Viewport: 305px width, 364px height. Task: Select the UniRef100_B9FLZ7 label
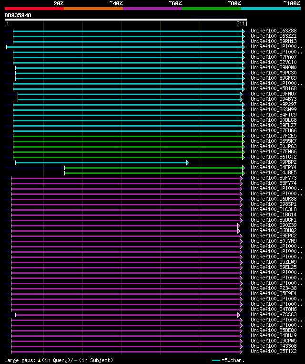[274, 125]
